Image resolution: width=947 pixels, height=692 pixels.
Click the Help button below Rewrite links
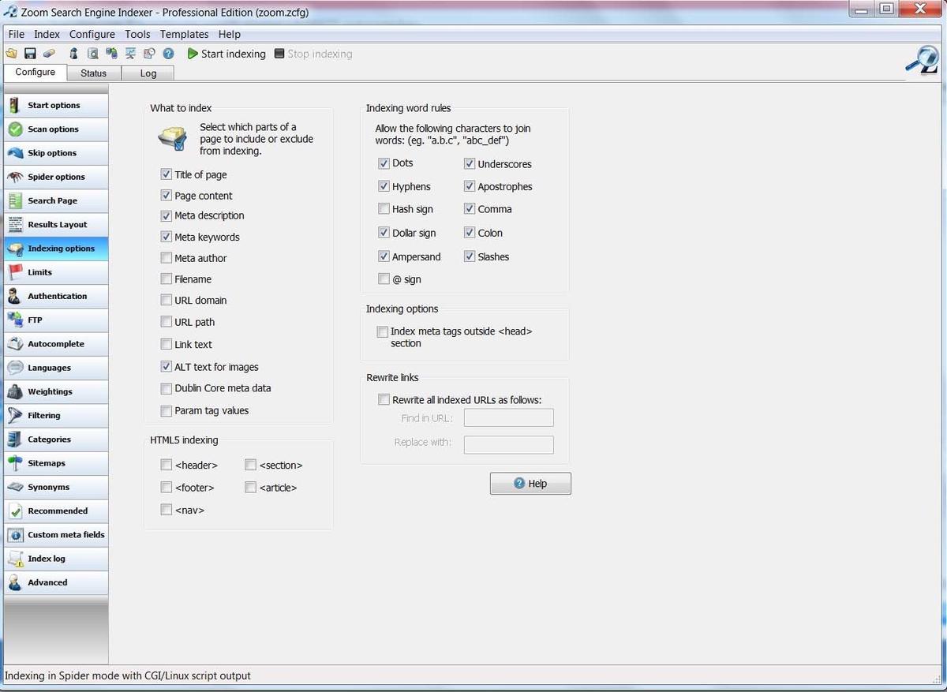click(530, 484)
